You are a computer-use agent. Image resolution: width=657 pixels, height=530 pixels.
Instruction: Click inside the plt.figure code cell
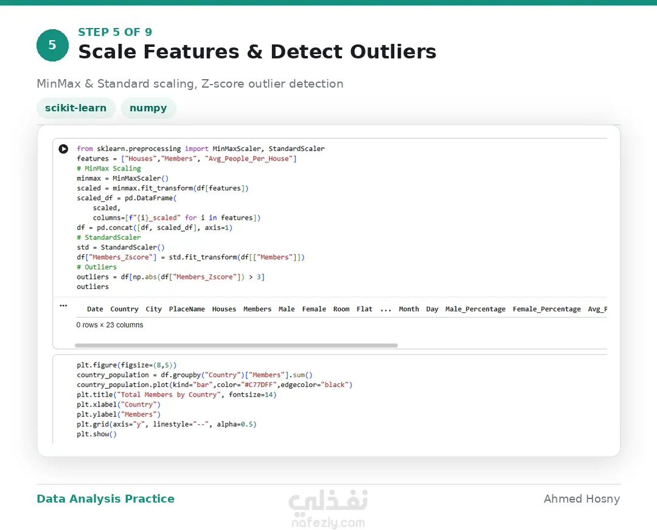tap(330, 399)
